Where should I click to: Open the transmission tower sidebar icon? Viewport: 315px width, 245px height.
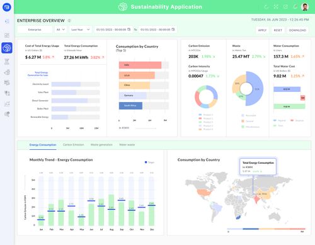tap(7, 62)
